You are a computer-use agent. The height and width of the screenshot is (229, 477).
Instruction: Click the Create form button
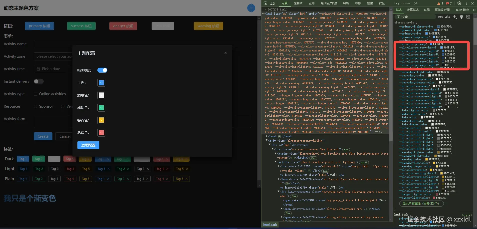(43, 136)
